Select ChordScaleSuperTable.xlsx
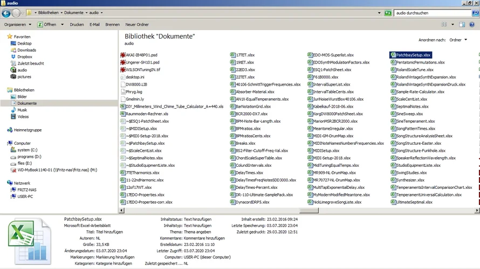Image resolution: width=480 pixels, height=269 pixels. 256,158
